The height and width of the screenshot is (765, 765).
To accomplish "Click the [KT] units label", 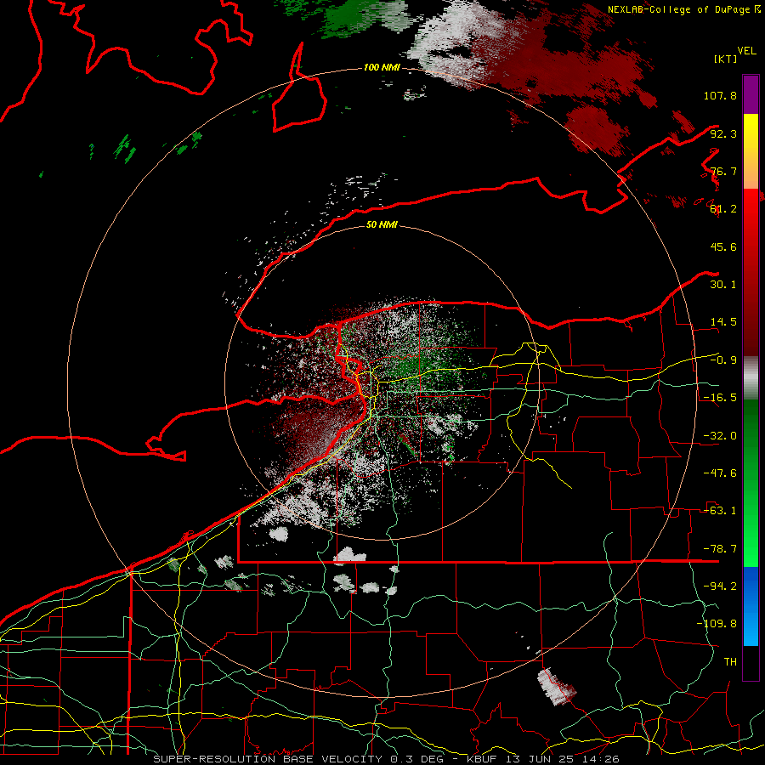I will tap(725, 59).
